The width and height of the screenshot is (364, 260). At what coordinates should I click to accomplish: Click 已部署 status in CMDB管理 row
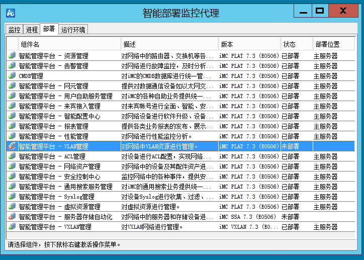coord(290,76)
